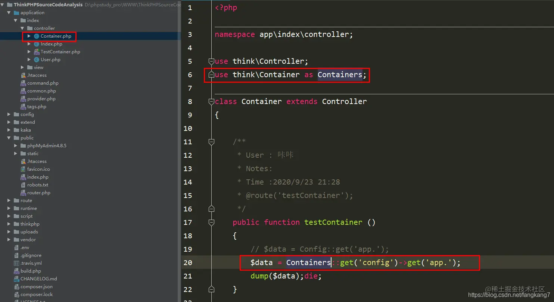Screen dimensions: 554x302
Task: Expand the Index.php node arrow
Action: click(29, 44)
